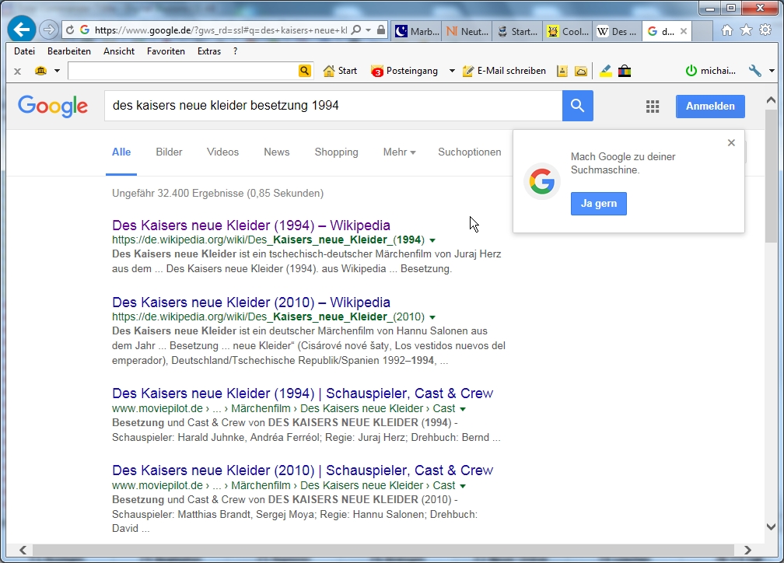This screenshot has height=563, width=784.
Task: Click the browser back arrow button
Action: pos(23,30)
